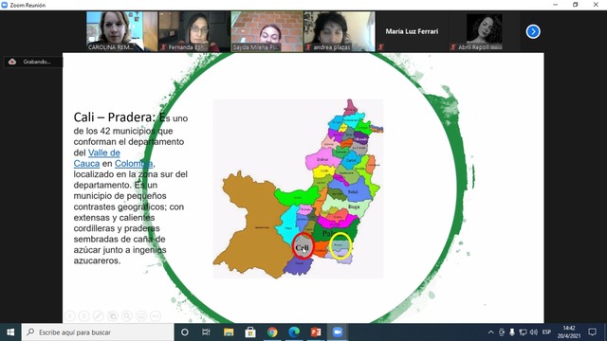Follow the Colombia hyperlink in slide text

134,164
